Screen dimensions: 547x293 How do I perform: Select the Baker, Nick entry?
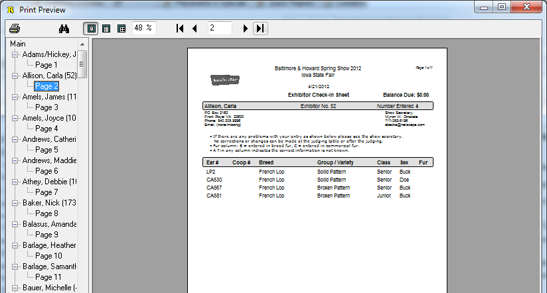coord(49,203)
